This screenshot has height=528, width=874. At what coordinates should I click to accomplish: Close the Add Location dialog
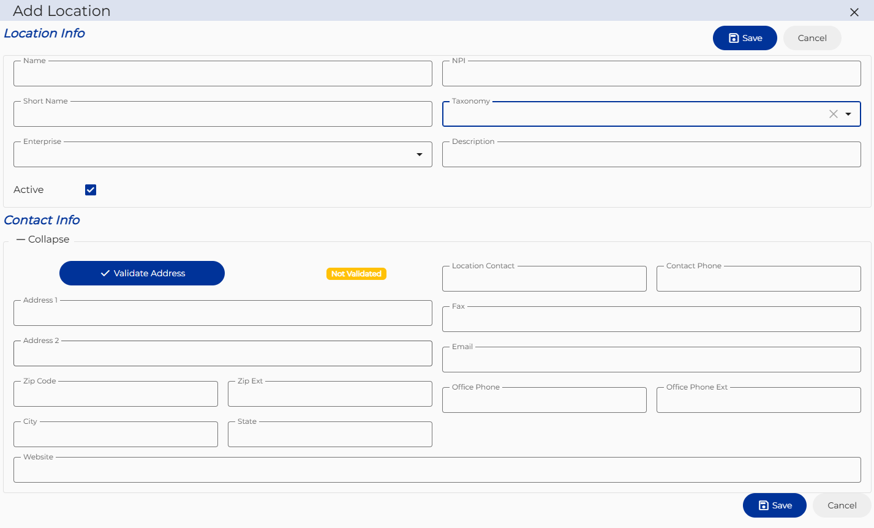click(854, 12)
